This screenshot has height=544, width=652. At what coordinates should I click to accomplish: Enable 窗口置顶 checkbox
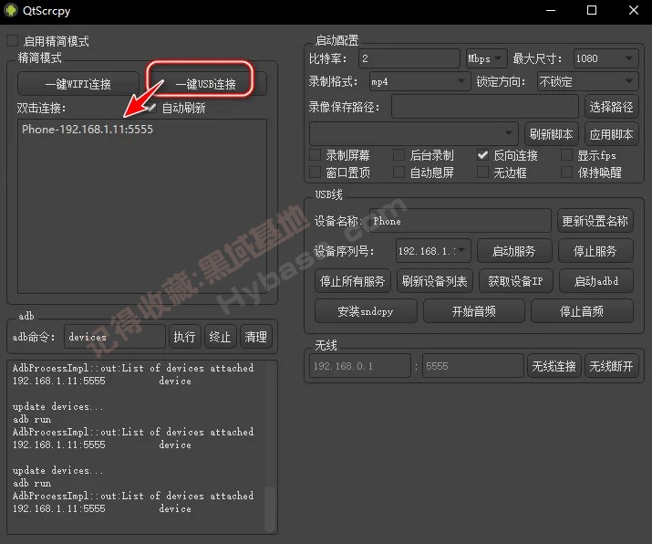tap(315, 173)
